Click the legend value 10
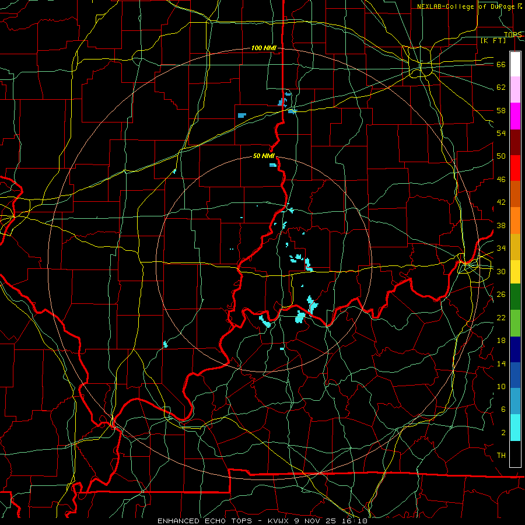 [501, 386]
